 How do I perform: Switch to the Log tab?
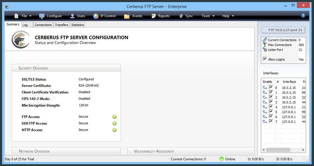point(27,25)
